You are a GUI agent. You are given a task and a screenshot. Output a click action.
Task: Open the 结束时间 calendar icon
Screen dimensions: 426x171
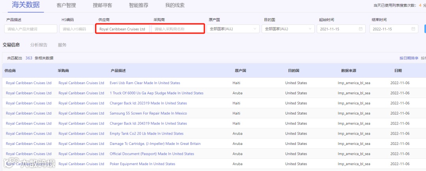413,29
